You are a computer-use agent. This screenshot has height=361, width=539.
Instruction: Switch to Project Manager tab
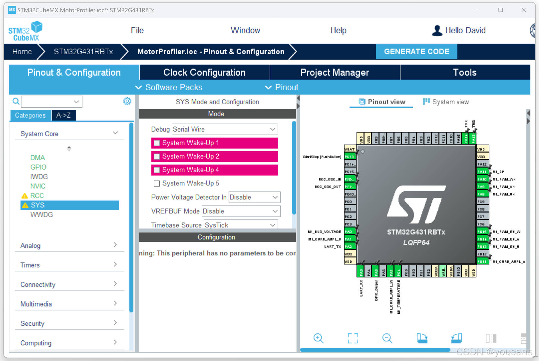click(335, 72)
